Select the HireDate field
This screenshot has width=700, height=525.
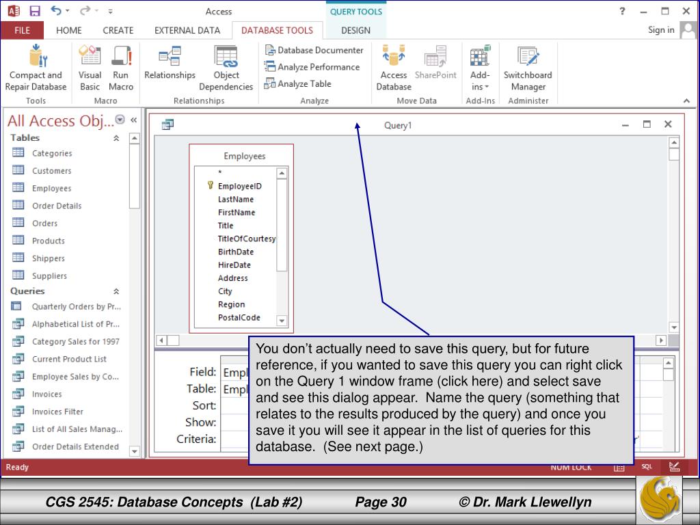236,265
